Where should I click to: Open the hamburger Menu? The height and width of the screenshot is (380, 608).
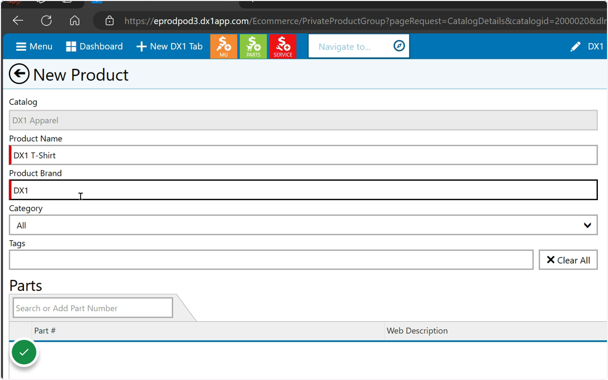coord(34,47)
